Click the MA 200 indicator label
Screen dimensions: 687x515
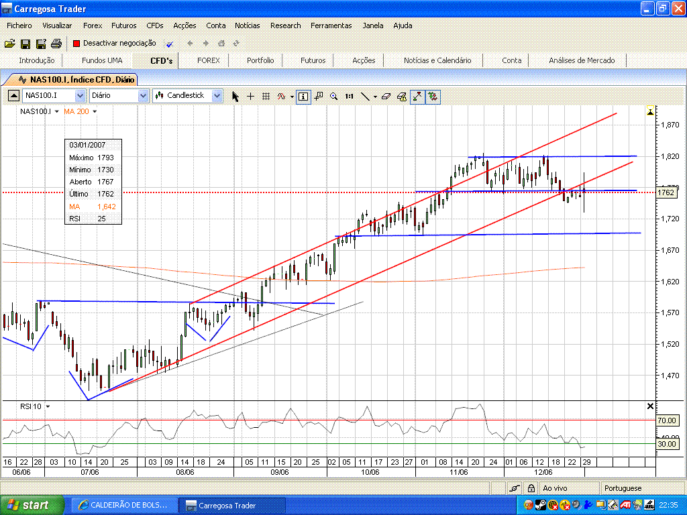coord(76,111)
